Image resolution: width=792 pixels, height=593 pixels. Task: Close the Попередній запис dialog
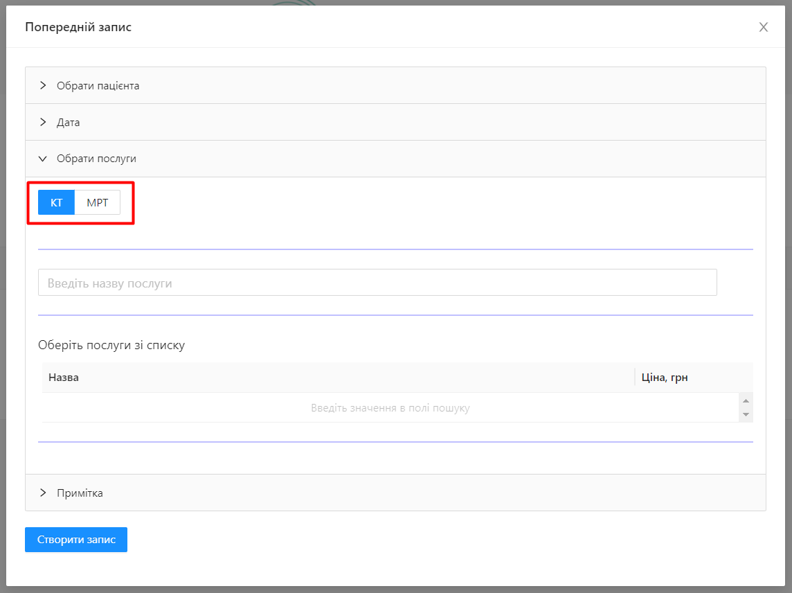coord(764,27)
